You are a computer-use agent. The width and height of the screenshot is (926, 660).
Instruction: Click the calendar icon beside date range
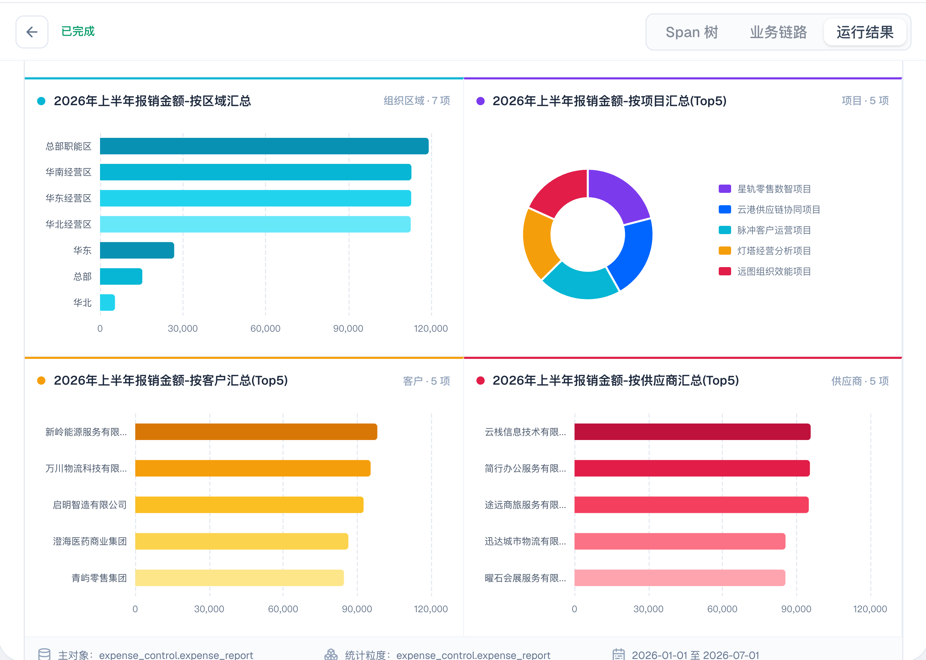[618, 654]
